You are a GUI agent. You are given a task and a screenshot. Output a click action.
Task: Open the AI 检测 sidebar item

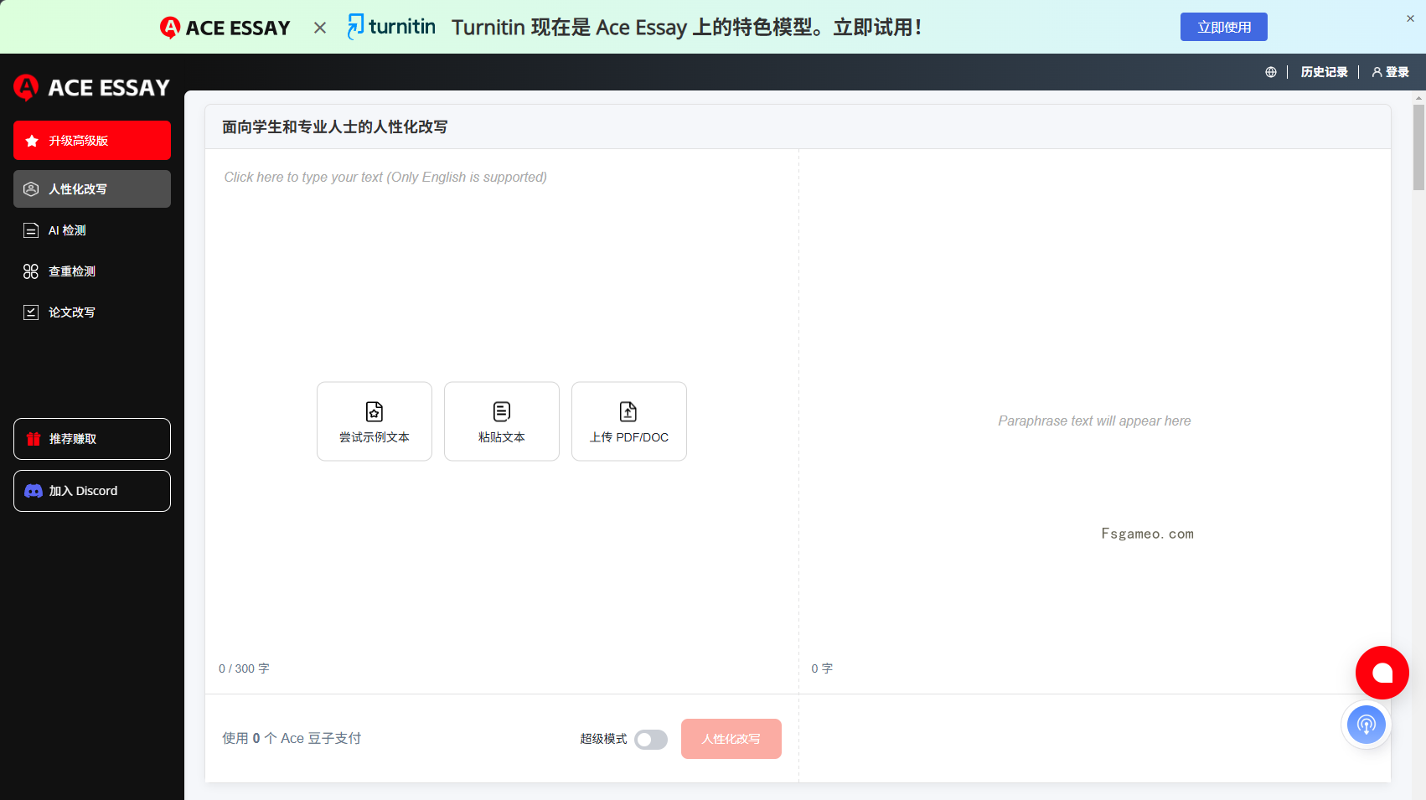tap(92, 230)
